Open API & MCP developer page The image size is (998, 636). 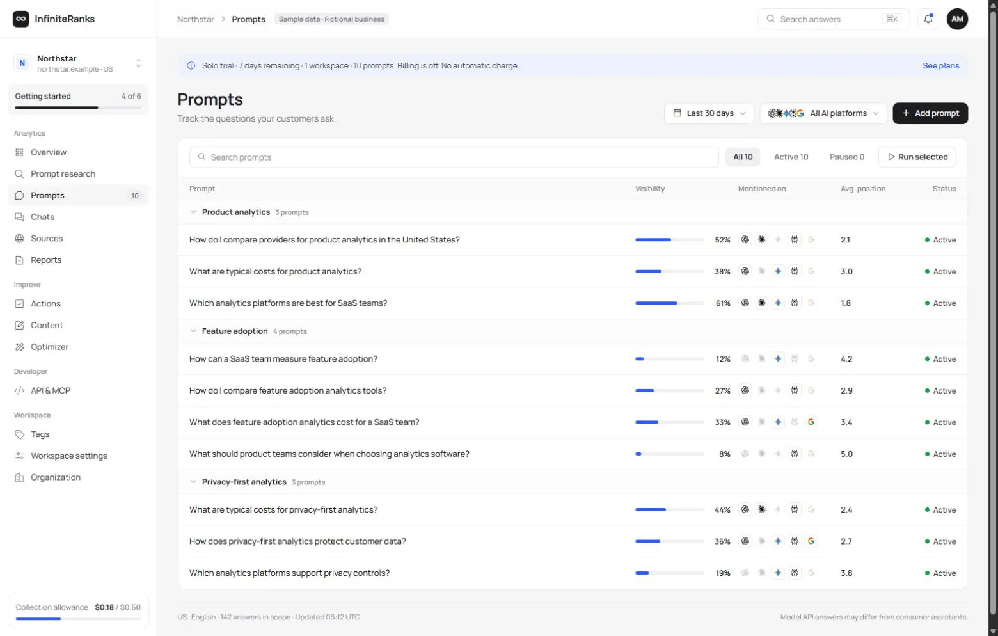coord(78,390)
